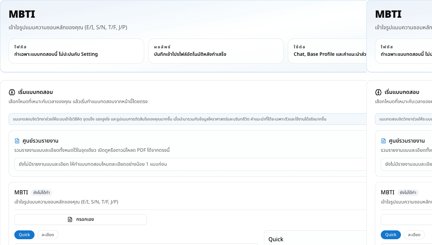Click the large MBTI page title on the left

pos(22,14)
